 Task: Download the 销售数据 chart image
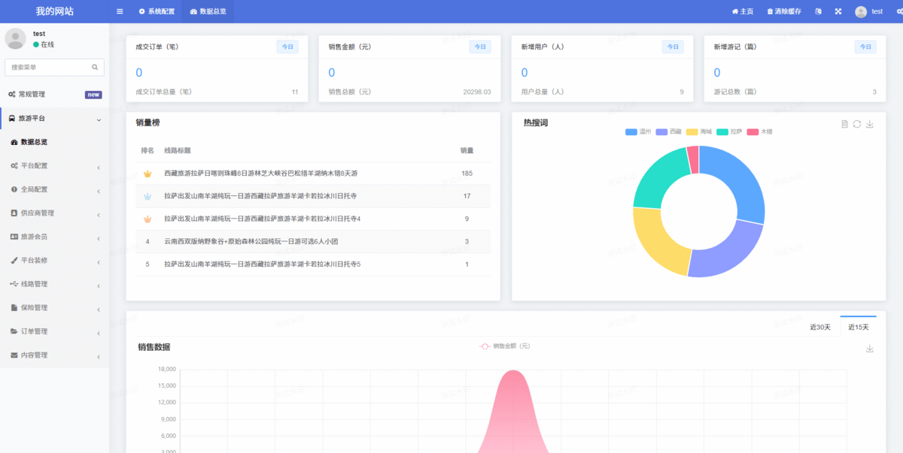point(870,349)
